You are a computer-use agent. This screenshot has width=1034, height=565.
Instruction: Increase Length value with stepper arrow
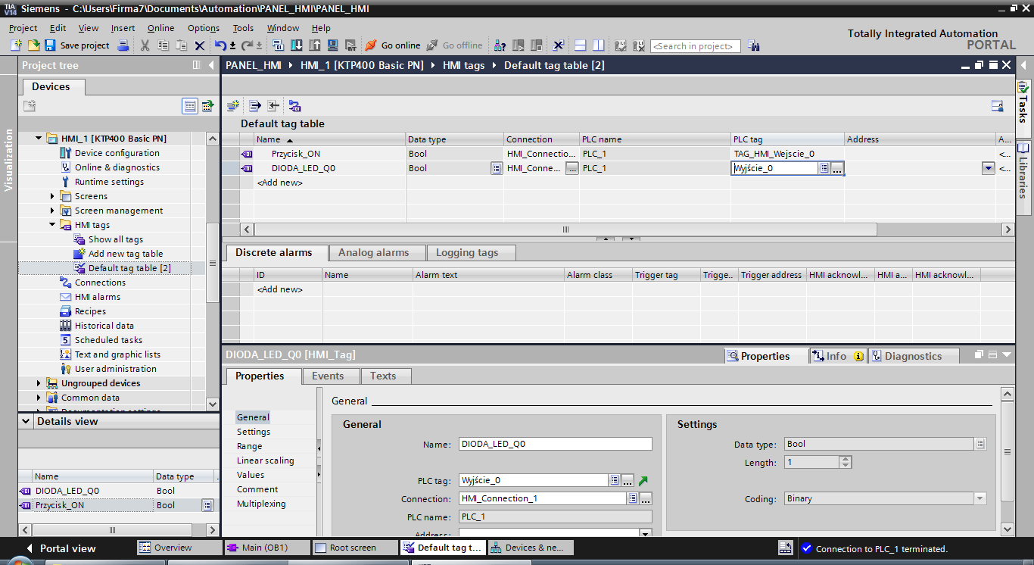coord(846,459)
